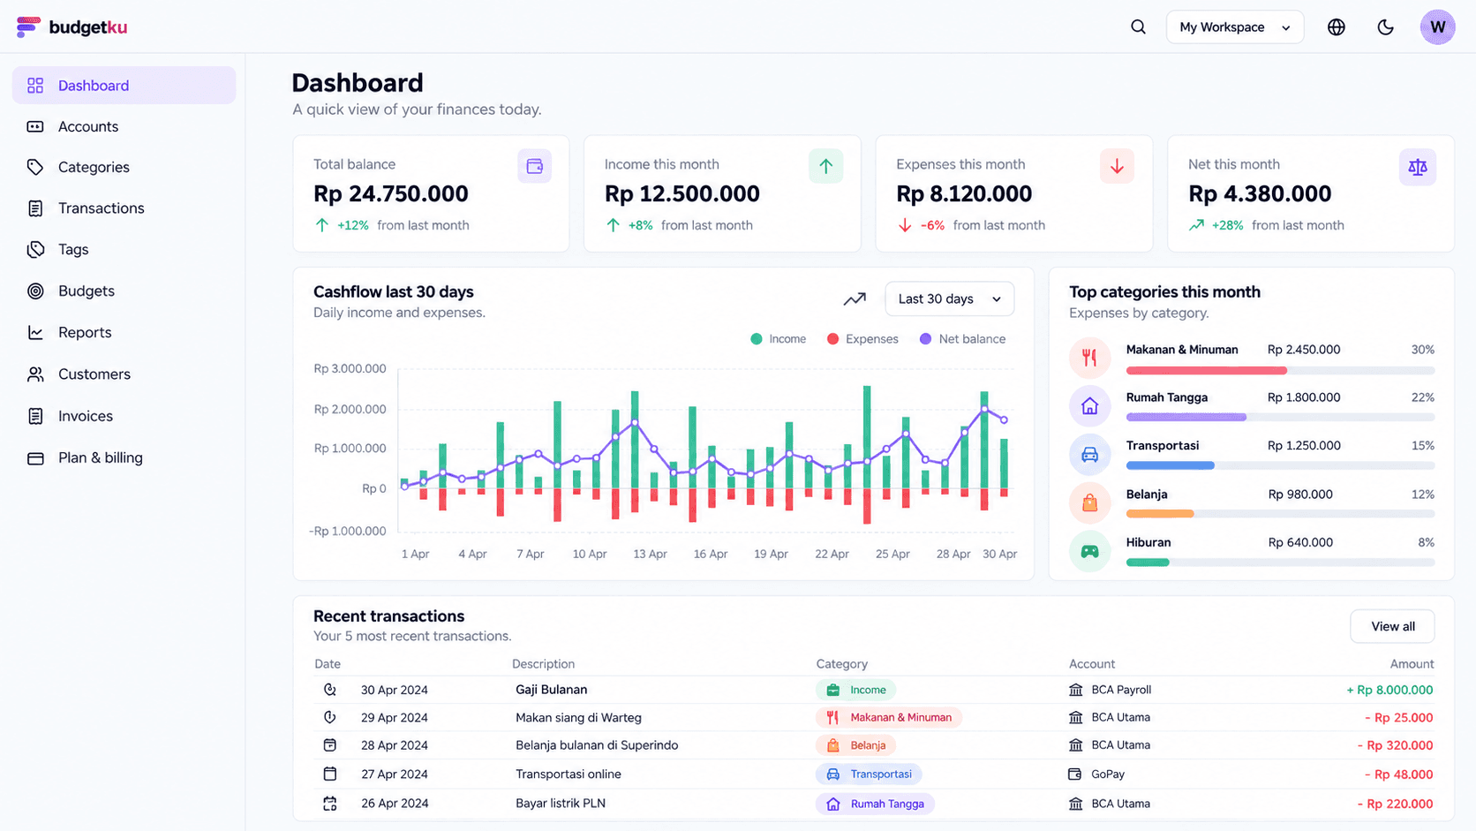
Task: Click the Income category badge
Action: click(x=855, y=691)
